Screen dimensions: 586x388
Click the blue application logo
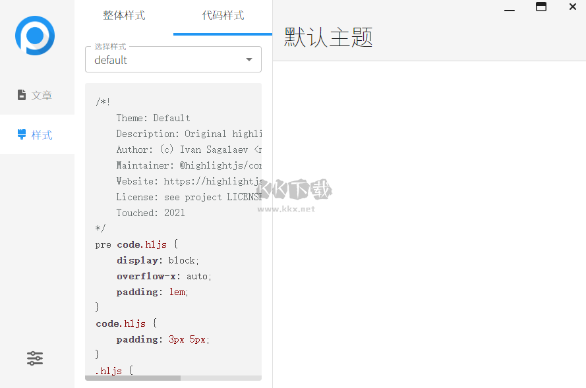(34, 36)
